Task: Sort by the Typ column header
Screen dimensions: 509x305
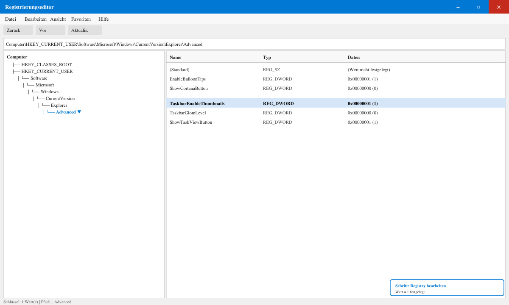Action: click(x=267, y=57)
